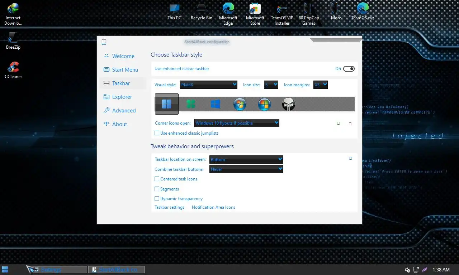
Task: Select the Microsoft Edge desktop icon
Action: pos(228,14)
